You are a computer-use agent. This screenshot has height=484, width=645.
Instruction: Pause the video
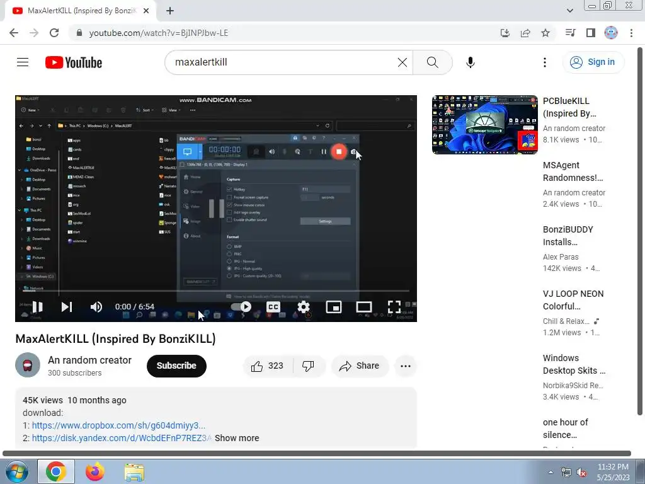pyautogui.click(x=37, y=307)
